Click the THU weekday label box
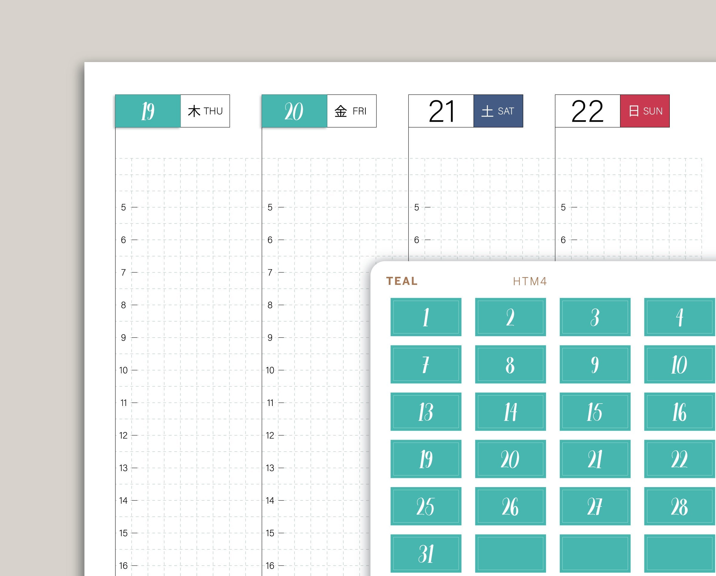The width and height of the screenshot is (716, 576). point(205,111)
